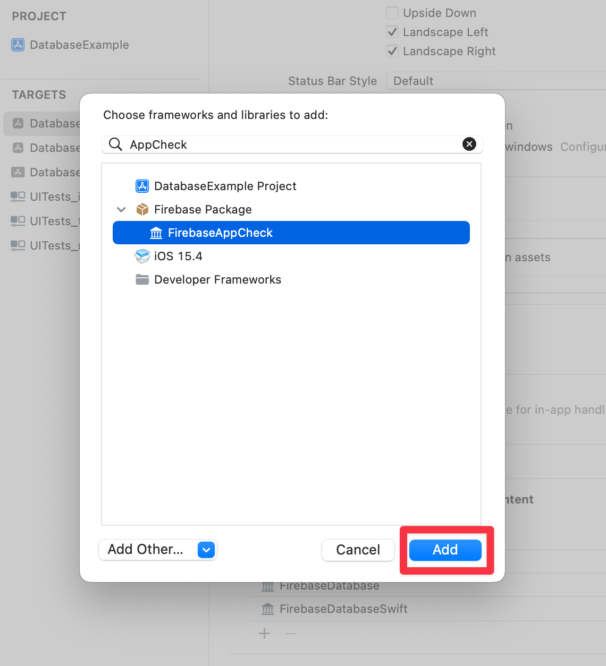Click the Cancel button

[358, 550]
